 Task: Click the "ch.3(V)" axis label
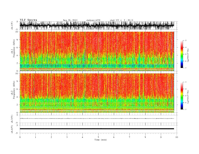point(12,119)
